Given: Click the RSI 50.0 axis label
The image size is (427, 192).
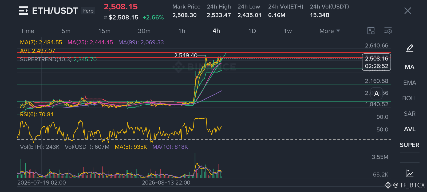Looking at the screenshot, I should 382,129.
